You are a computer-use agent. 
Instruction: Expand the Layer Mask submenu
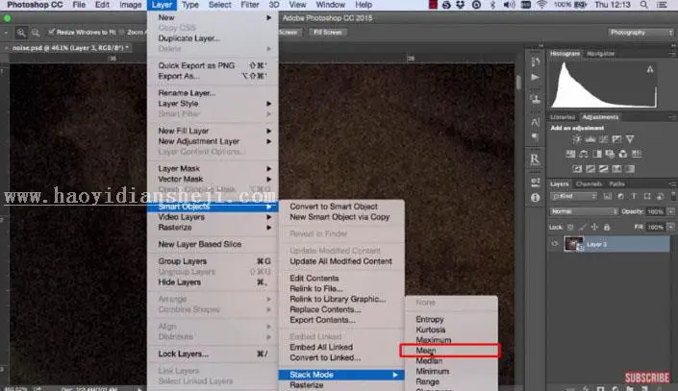[x=213, y=168]
